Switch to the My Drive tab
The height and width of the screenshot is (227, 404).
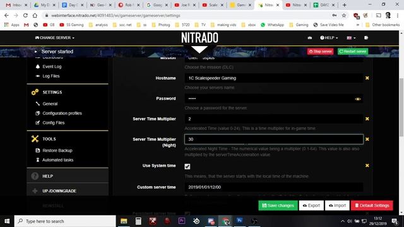pos(45,5)
